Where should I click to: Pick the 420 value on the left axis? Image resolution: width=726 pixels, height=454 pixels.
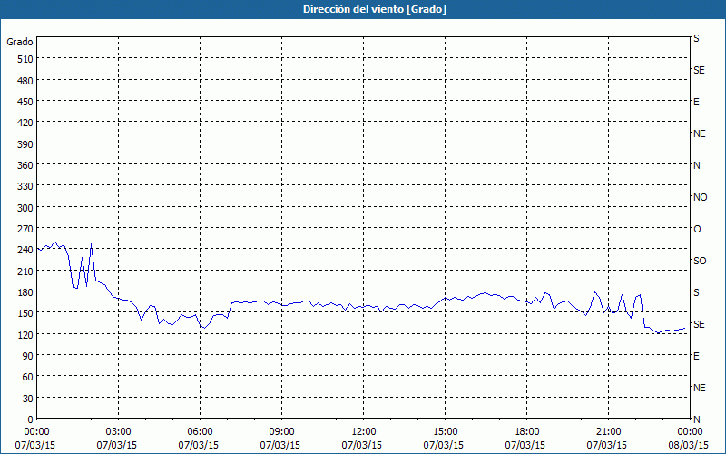coord(26,123)
